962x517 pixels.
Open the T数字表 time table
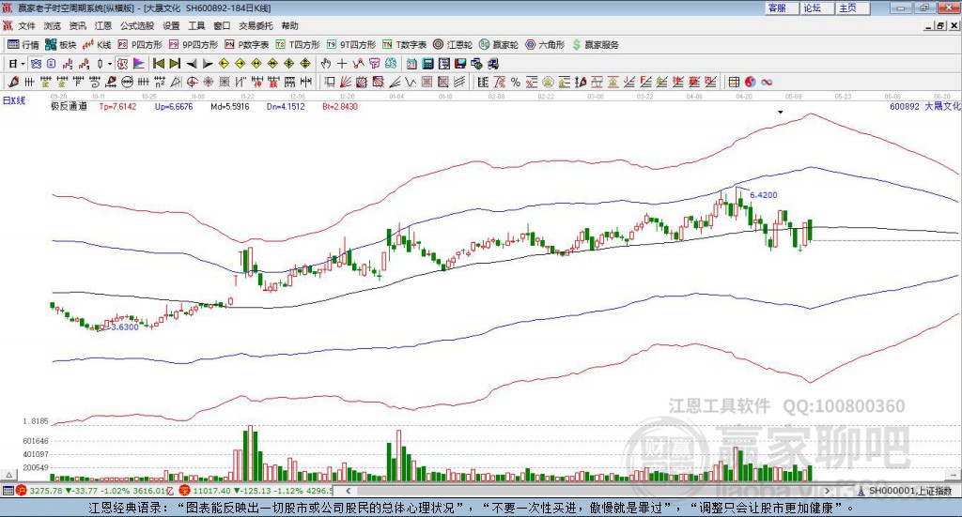404,45
